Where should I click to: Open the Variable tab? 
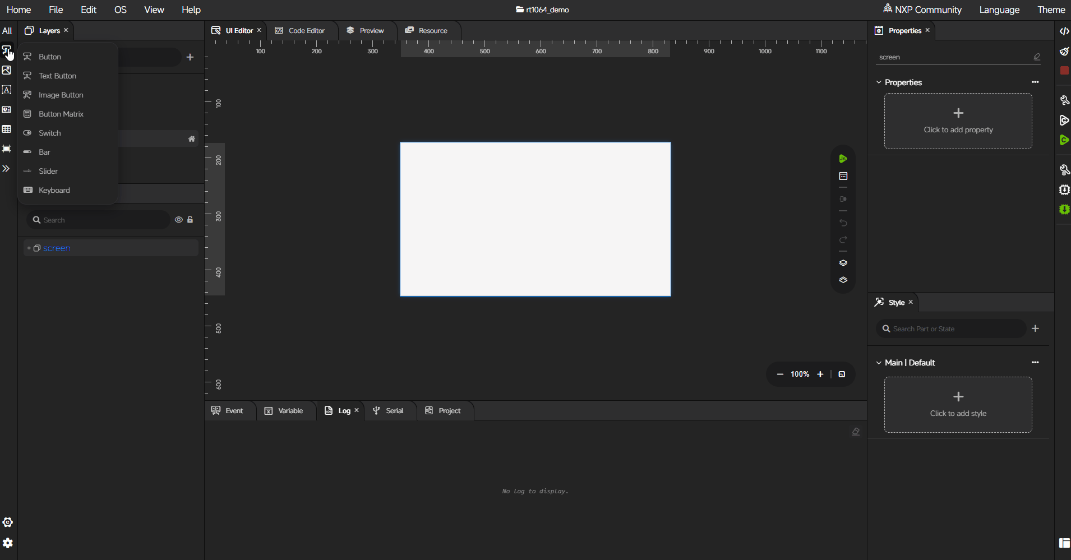(284, 410)
